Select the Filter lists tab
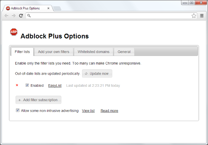This screenshot has height=145, width=208. [22, 52]
